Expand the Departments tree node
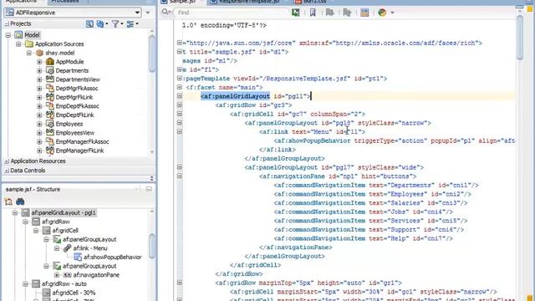Screen dimensions: 535x301 click(39, 70)
